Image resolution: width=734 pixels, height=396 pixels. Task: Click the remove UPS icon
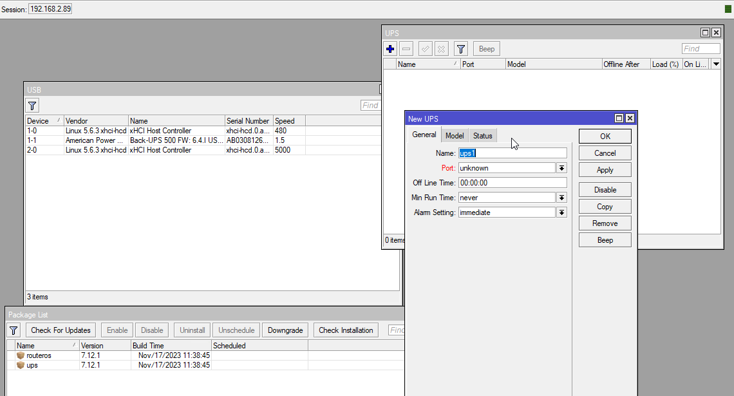(x=406, y=48)
